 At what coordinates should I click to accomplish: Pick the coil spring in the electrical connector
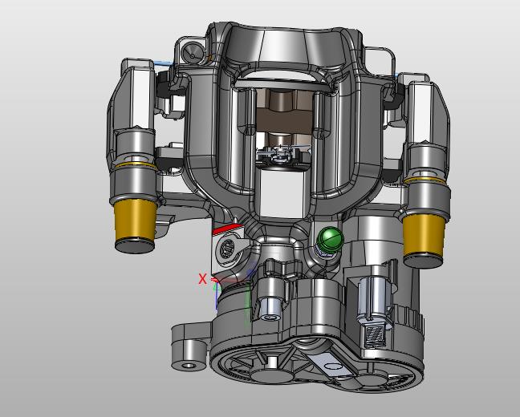coord(374,335)
